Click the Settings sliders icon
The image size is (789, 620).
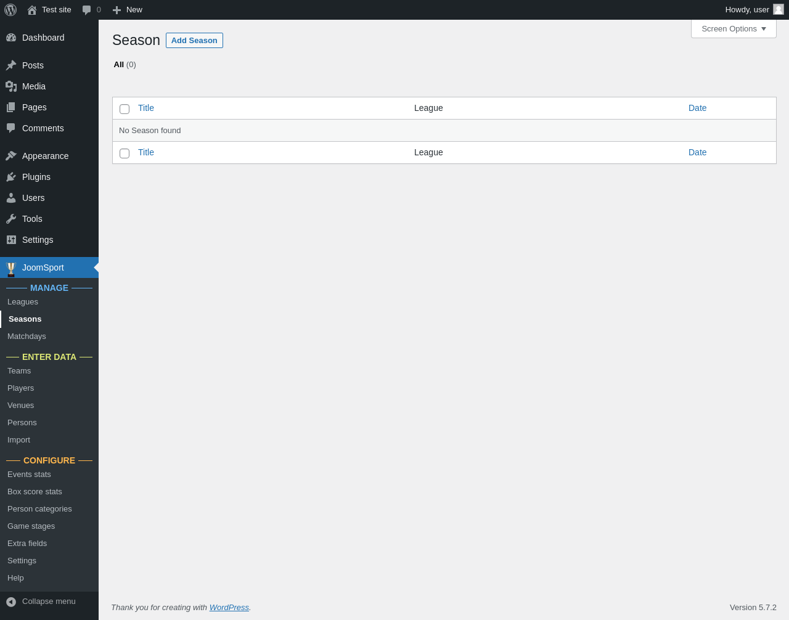click(11, 240)
